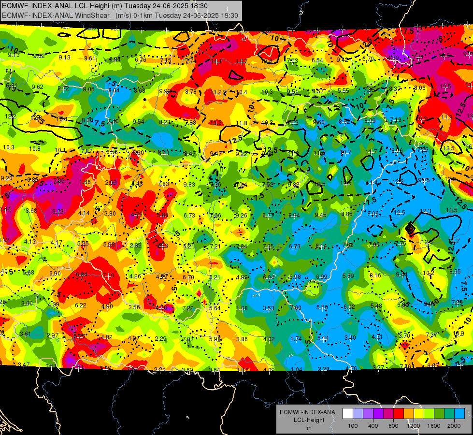Click the legend tick label 2000

coord(454,426)
